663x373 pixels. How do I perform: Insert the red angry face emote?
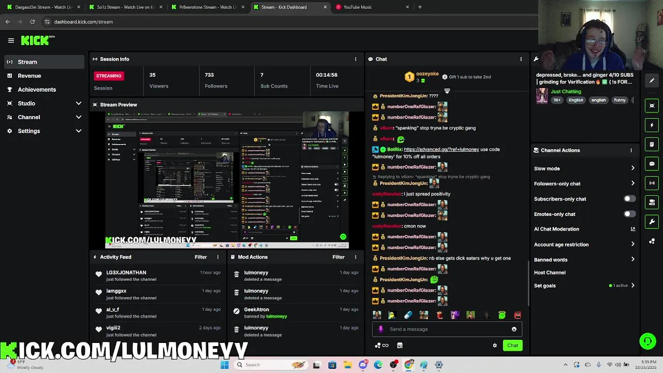(x=517, y=315)
